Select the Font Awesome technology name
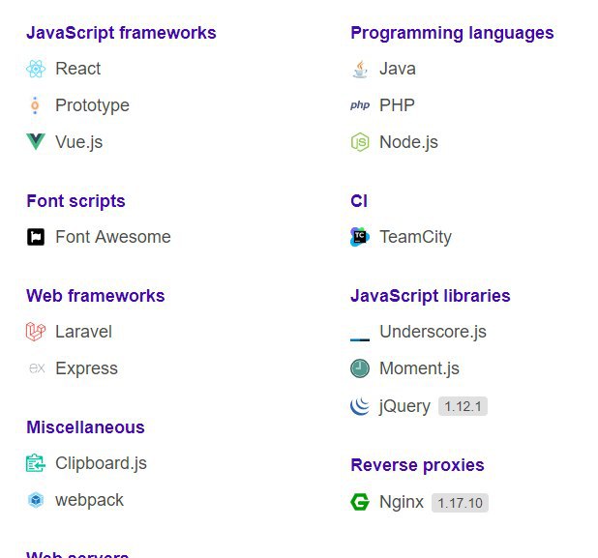Screen dimensions: 598x558 click(x=113, y=237)
